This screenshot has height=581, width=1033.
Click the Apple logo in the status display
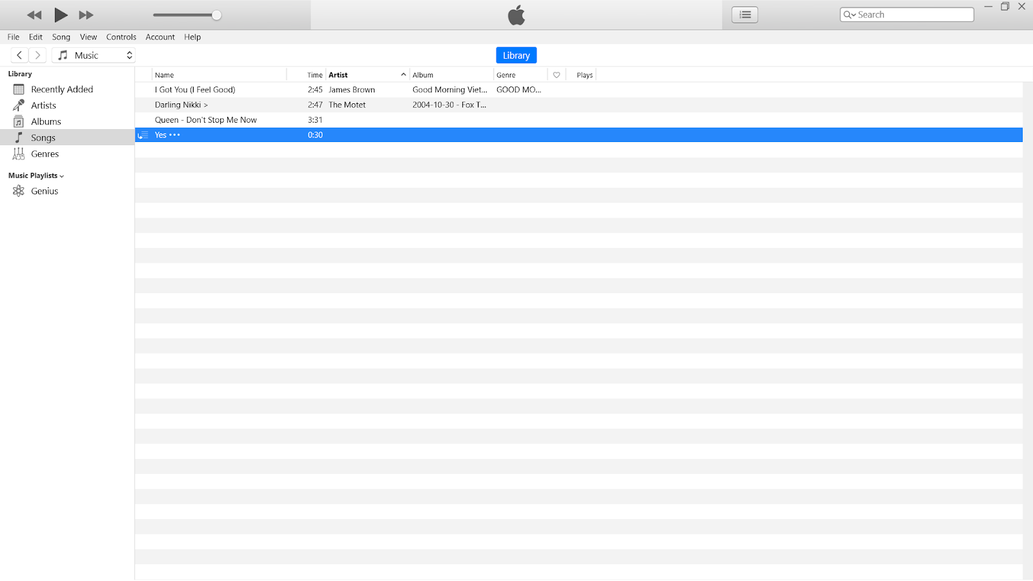click(516, 15)
